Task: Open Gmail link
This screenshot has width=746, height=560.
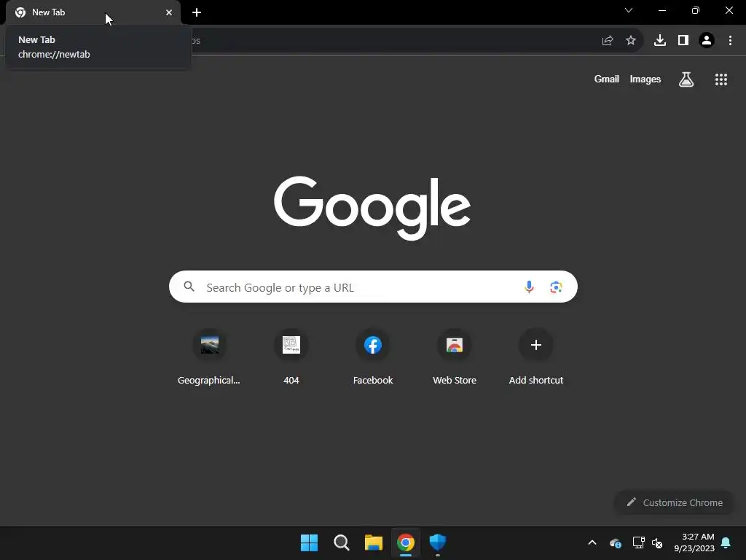Action: tap(607, 79)
